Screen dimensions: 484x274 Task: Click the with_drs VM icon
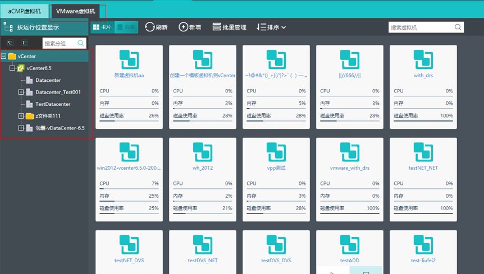point(423,59)
